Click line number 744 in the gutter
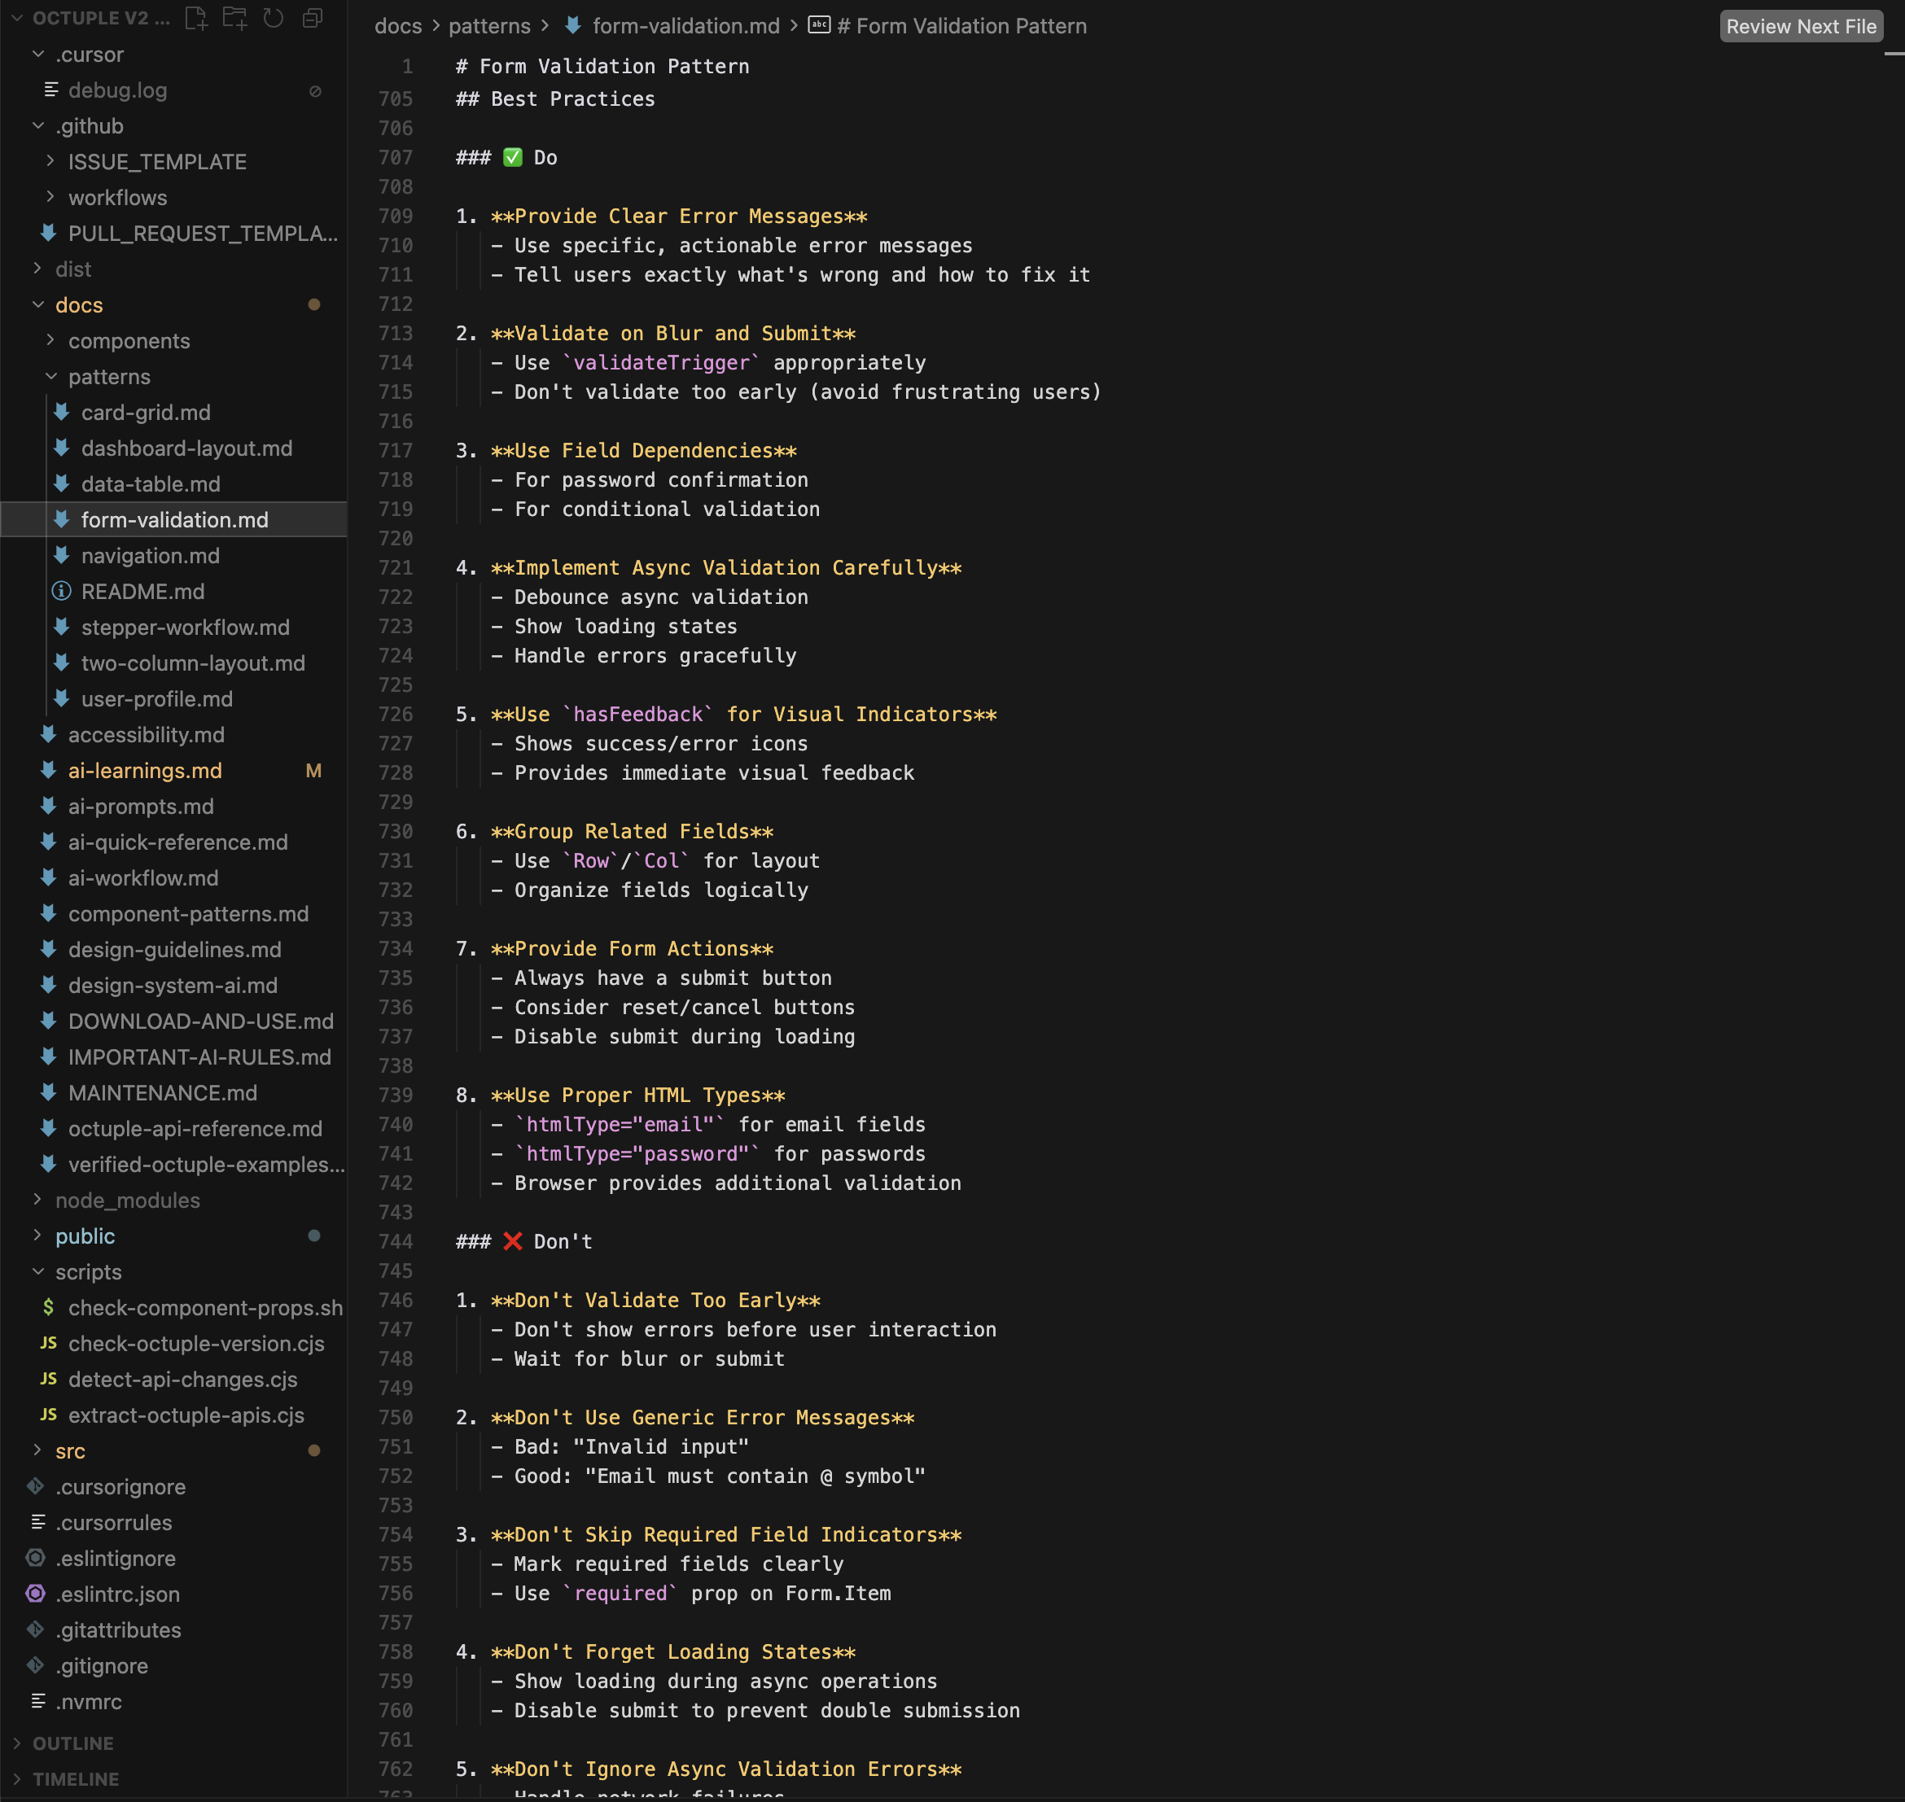 click(x=395, y=1241)
